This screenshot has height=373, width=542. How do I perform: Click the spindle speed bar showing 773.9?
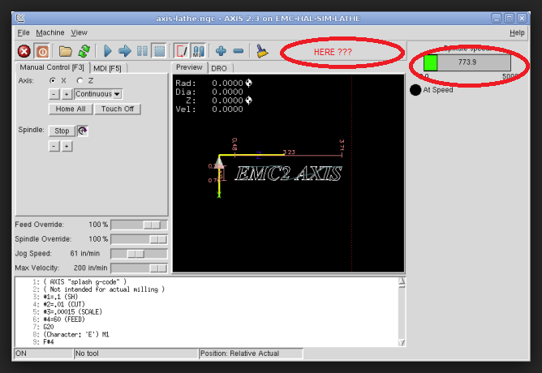coord(467,62)
